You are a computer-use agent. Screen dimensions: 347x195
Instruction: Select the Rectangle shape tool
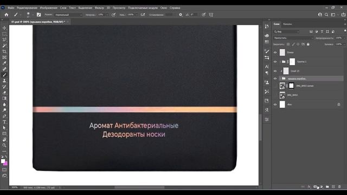point(4,134)
